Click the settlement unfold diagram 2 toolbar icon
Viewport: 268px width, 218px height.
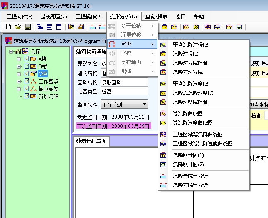pyautogui.click(x=239, y=27)
